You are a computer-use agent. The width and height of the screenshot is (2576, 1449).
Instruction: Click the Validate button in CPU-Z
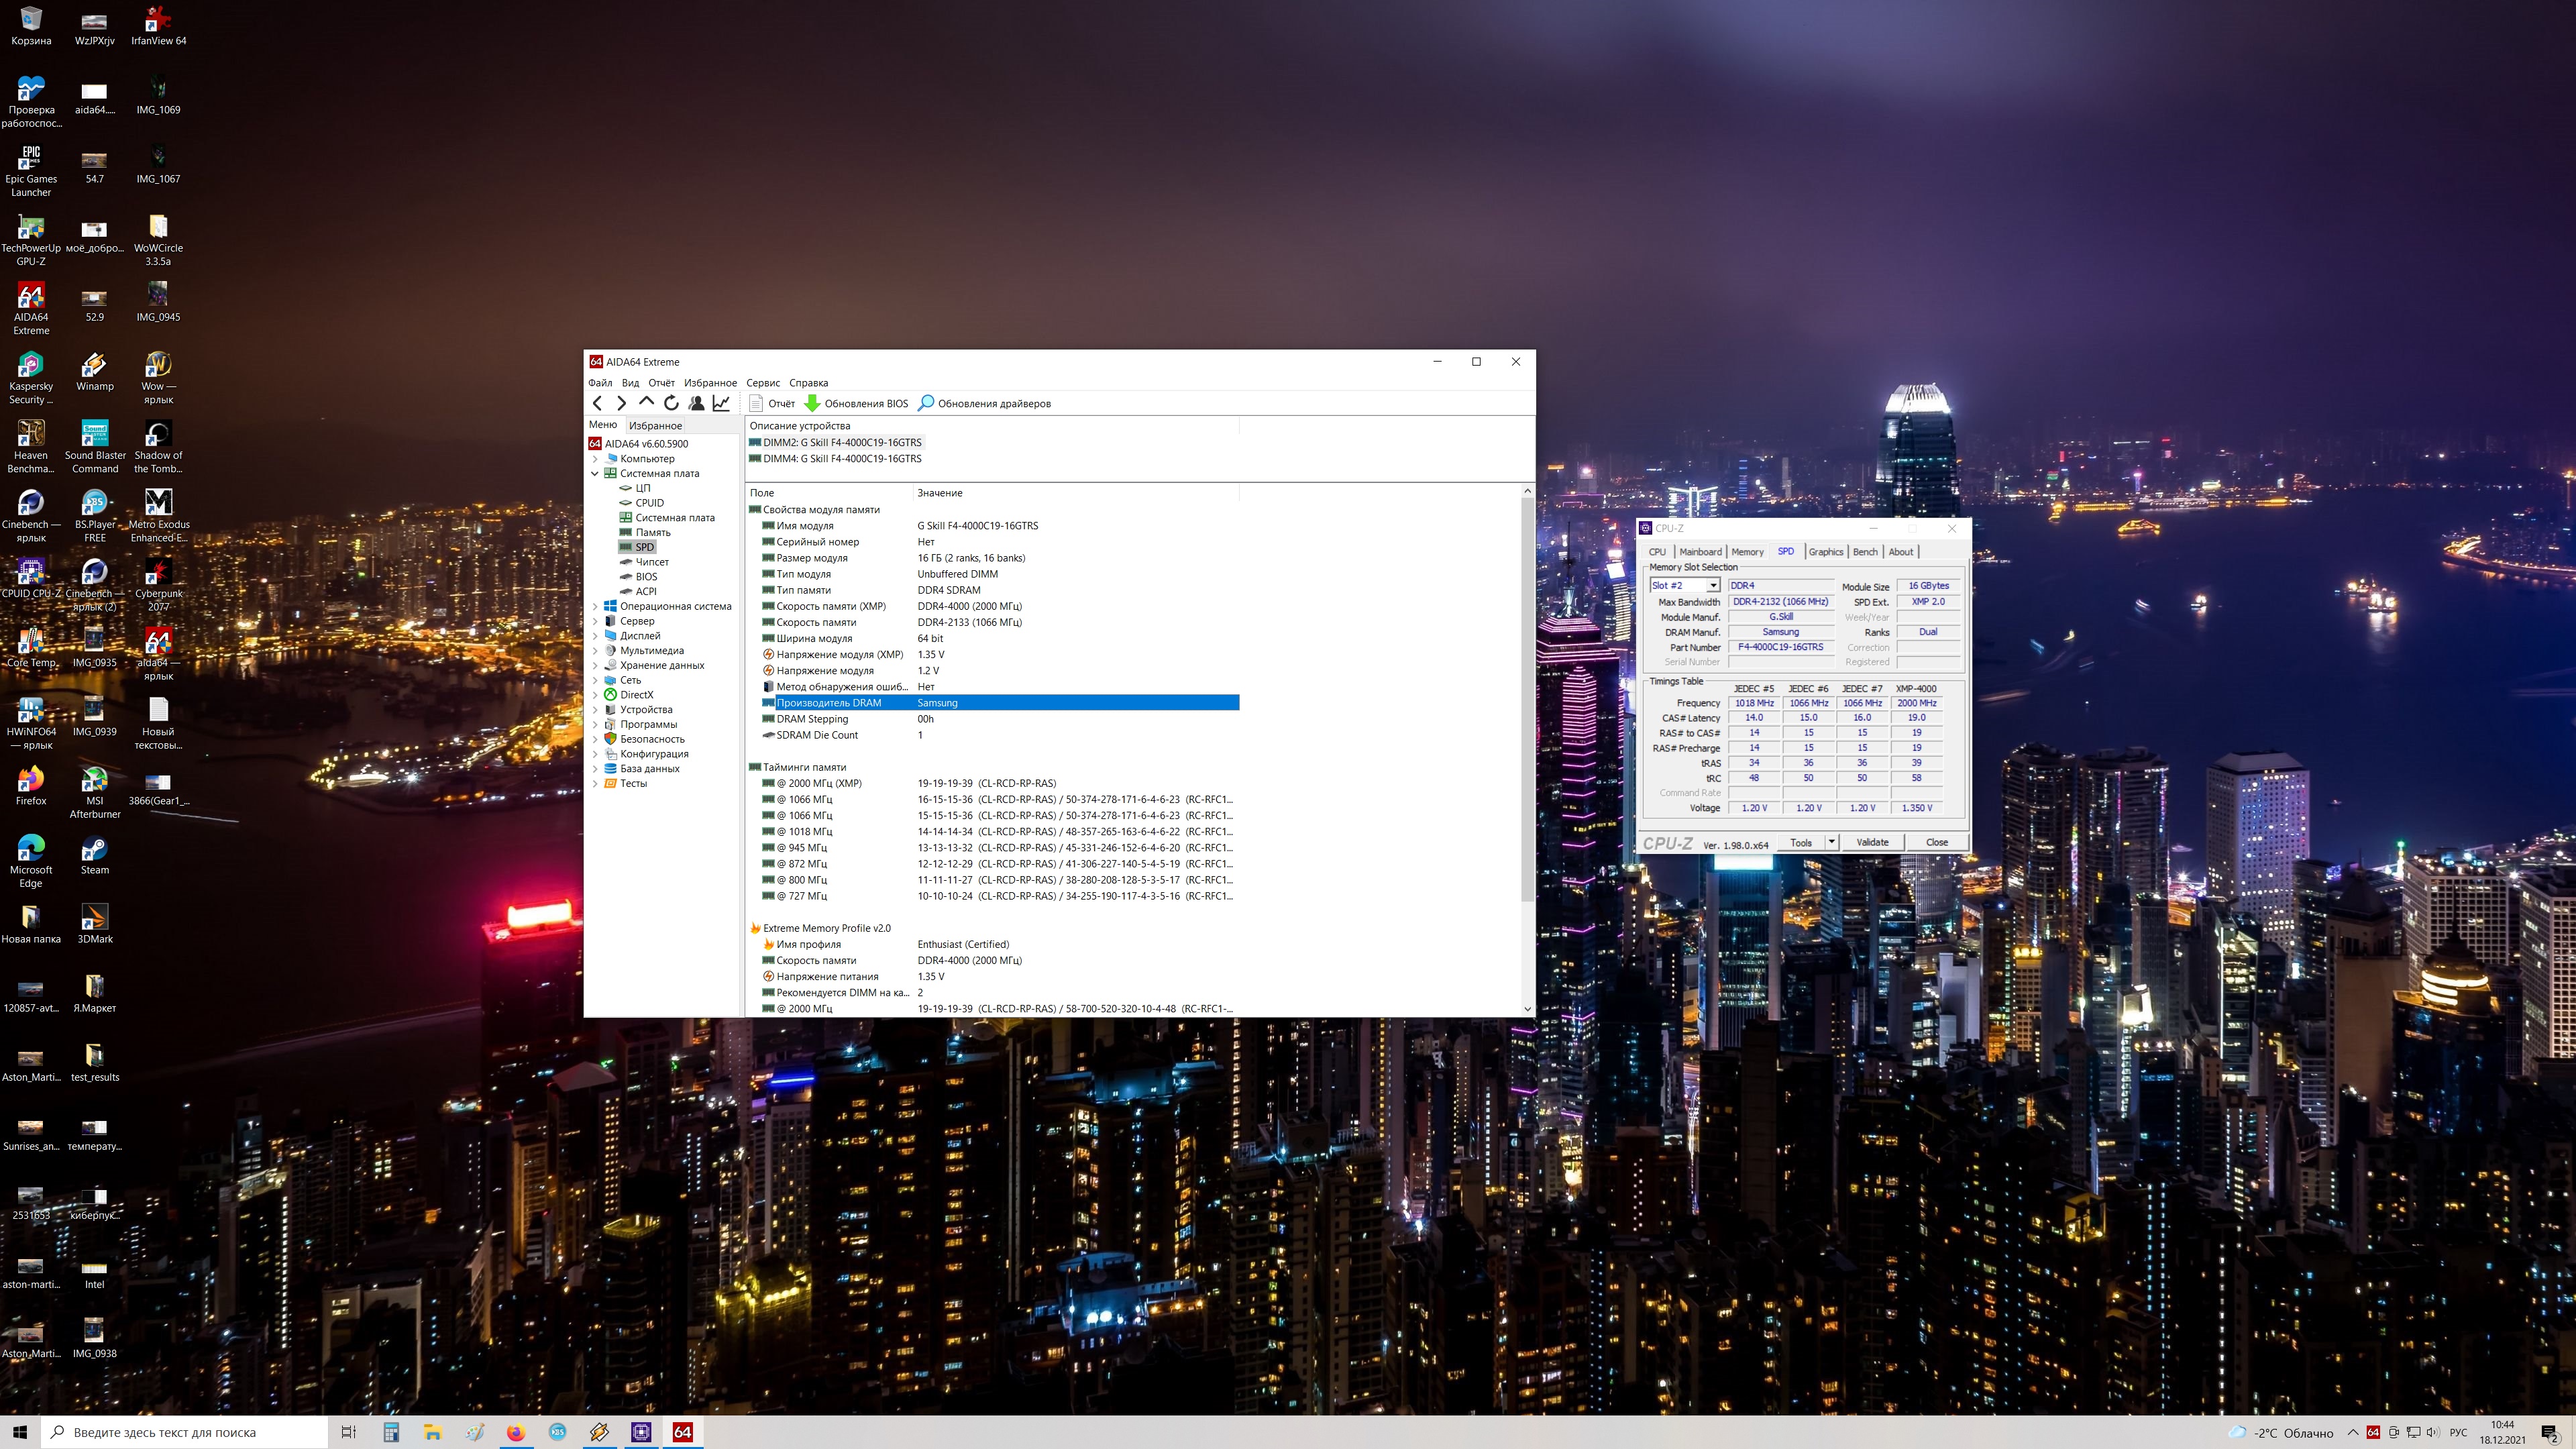[x=1872, y=842]
